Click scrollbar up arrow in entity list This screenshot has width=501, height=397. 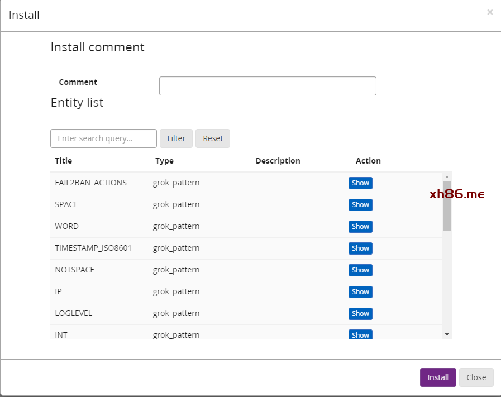click(447, 176)
